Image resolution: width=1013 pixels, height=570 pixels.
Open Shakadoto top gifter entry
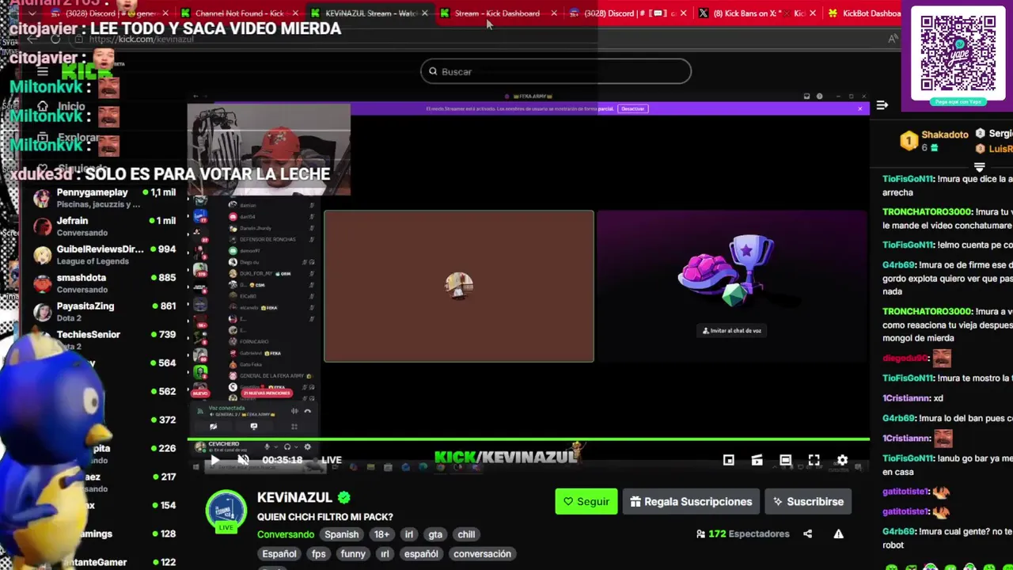coord(935,141)
